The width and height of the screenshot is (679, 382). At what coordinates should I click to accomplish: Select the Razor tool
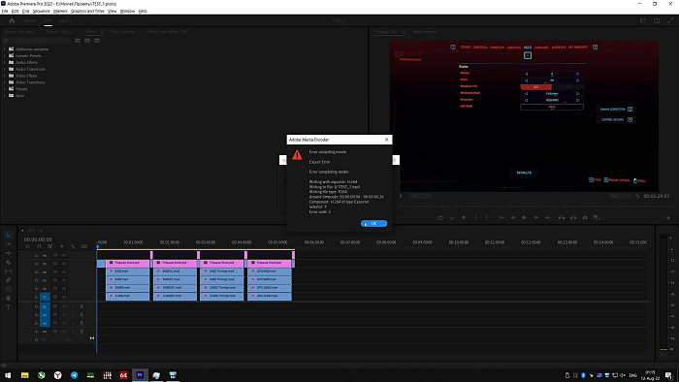pyautogui.click(x=8, y=262)
